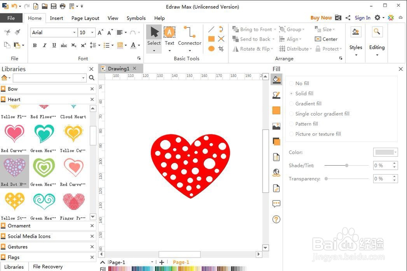Choose the Connector tool
Screen dimensions: 407x271
190,36
